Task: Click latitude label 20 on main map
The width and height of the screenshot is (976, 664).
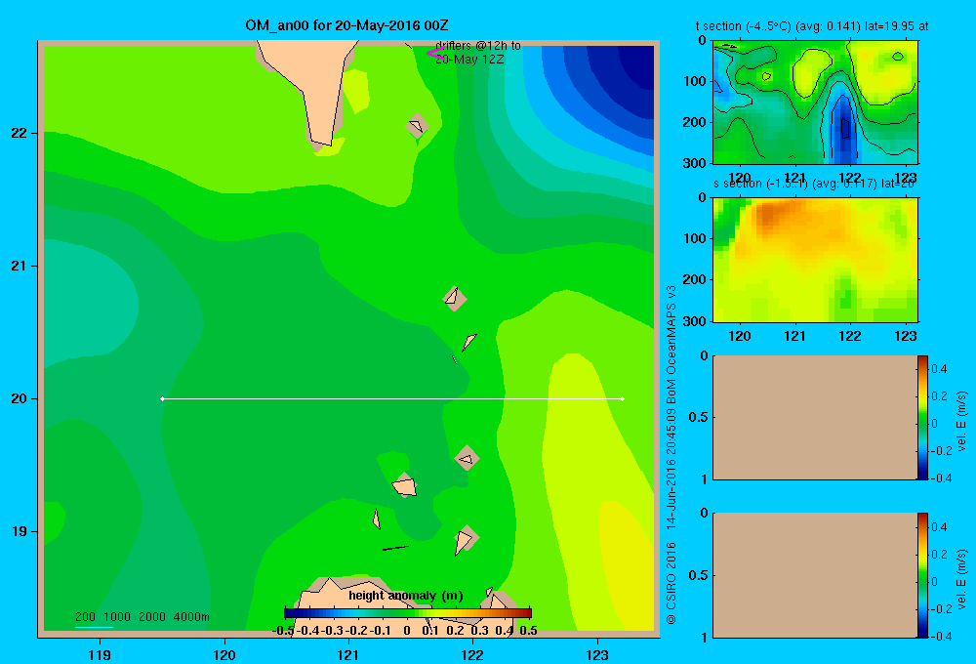Action: (x=20, y=398)
